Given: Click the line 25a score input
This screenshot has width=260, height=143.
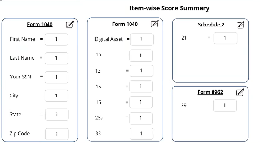Looking at the screenshot, I should click(141, 118).
